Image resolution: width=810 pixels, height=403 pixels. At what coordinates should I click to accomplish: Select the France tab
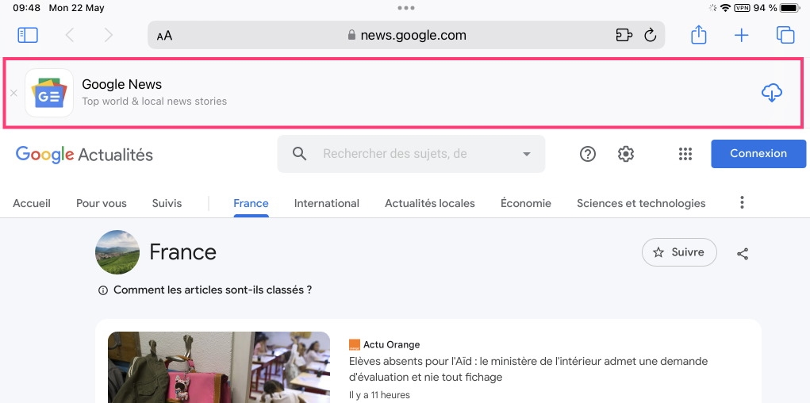(251, 203)
